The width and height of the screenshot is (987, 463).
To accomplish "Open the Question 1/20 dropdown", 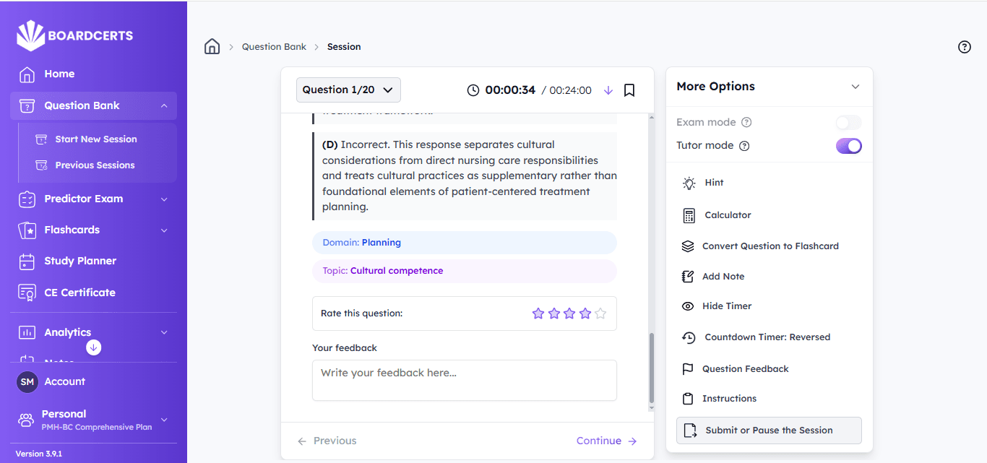I will [x=348, y=90].
